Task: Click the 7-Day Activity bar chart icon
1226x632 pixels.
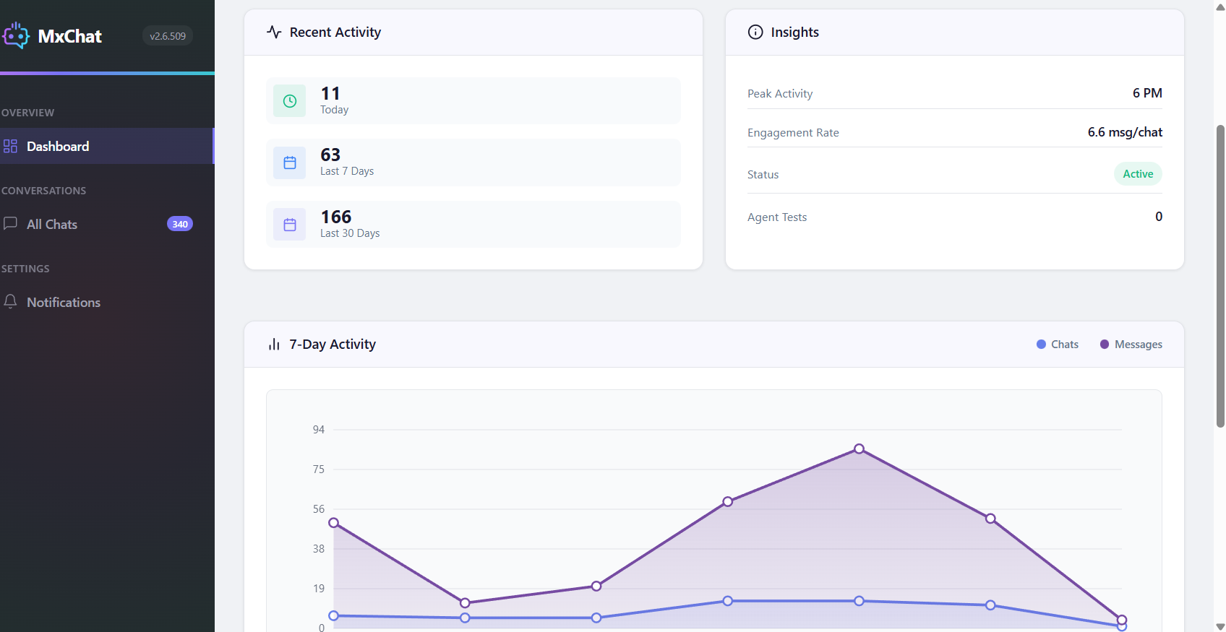Action: pyautogui.click(x=274, y=345)
